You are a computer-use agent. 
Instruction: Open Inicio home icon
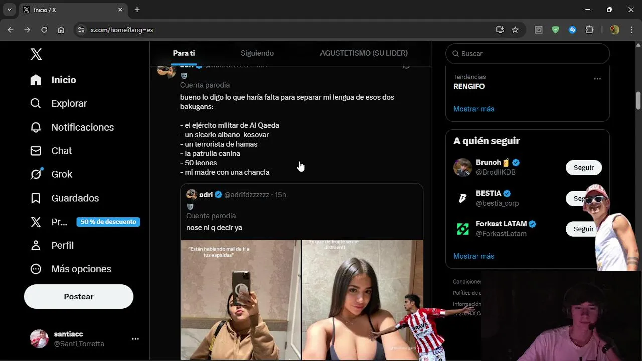[36, 80]
